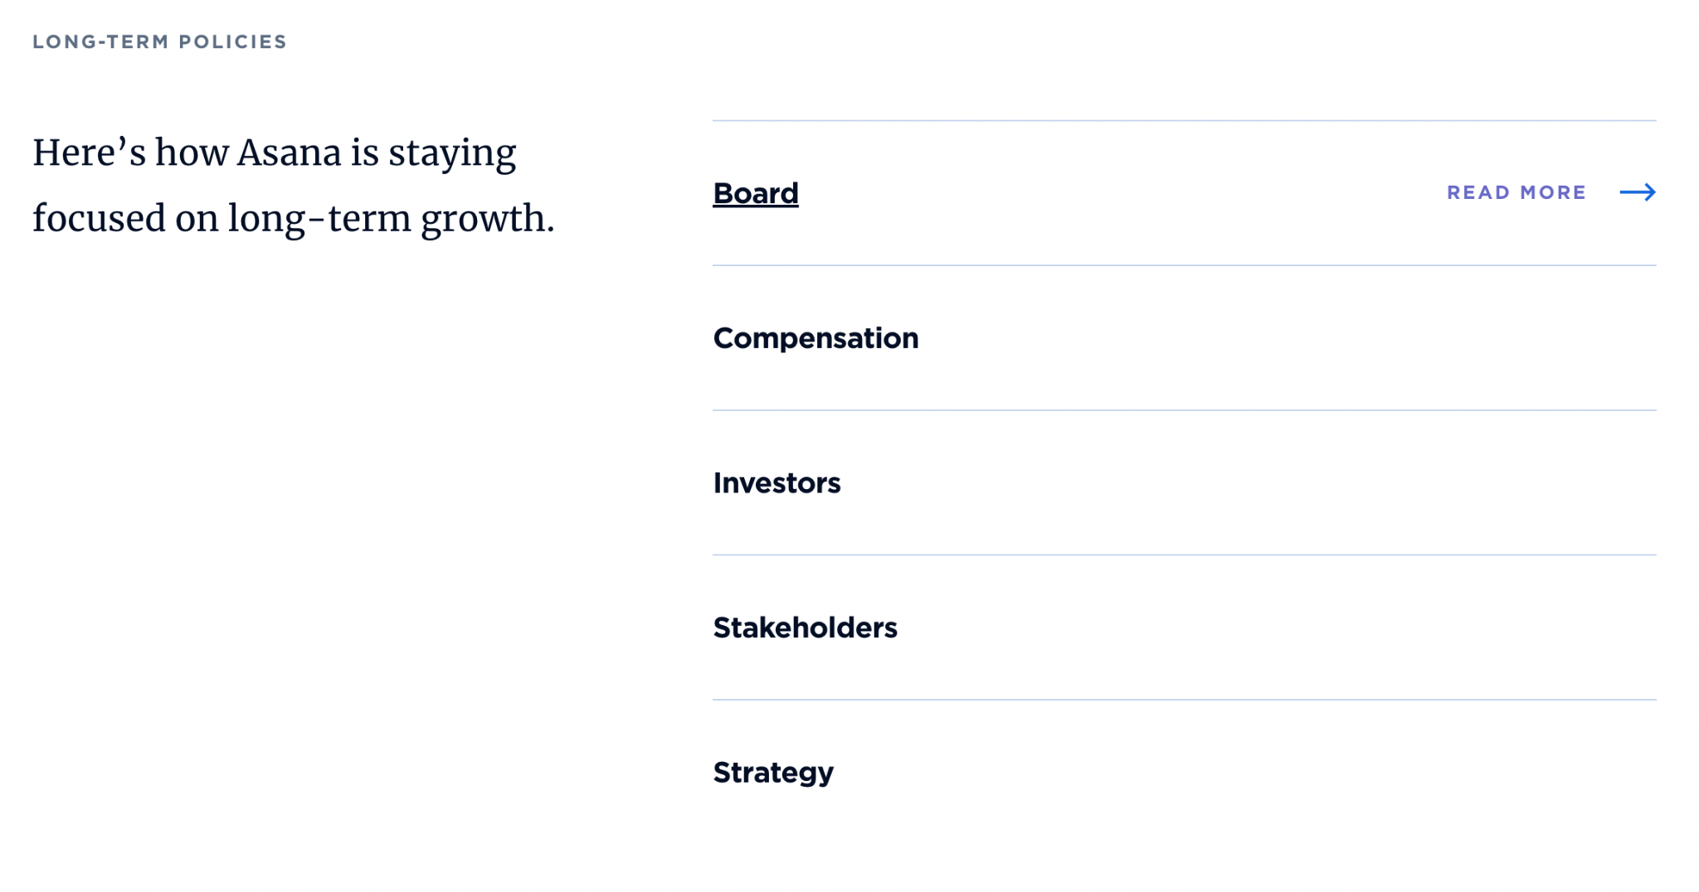The height and width of the screenshot is (892, 1699).
Task: Click the LONG-TERM POLICIES section label
Action: click(159, 41)
